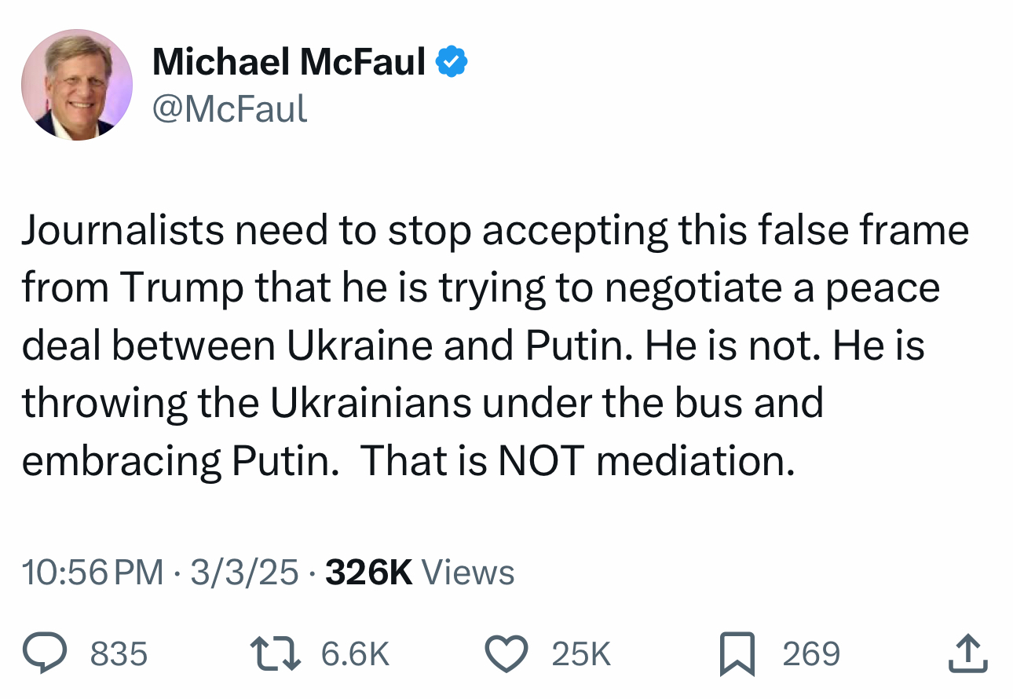Image resolution: width=1013 pixels, height=699 pixels.
Task: Click the 3/3/25 date
Action: [x=243, y=573]
